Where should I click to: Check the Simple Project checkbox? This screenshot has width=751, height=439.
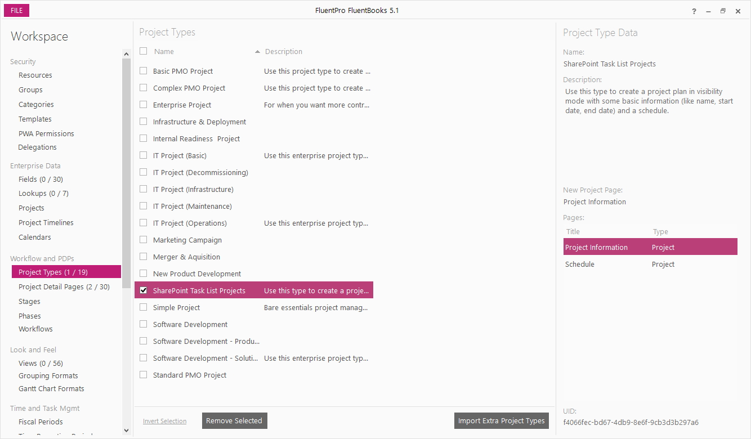click(144, 307)
